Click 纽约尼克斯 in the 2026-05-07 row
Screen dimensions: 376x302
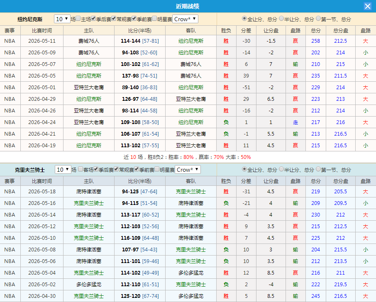[89, 64]
